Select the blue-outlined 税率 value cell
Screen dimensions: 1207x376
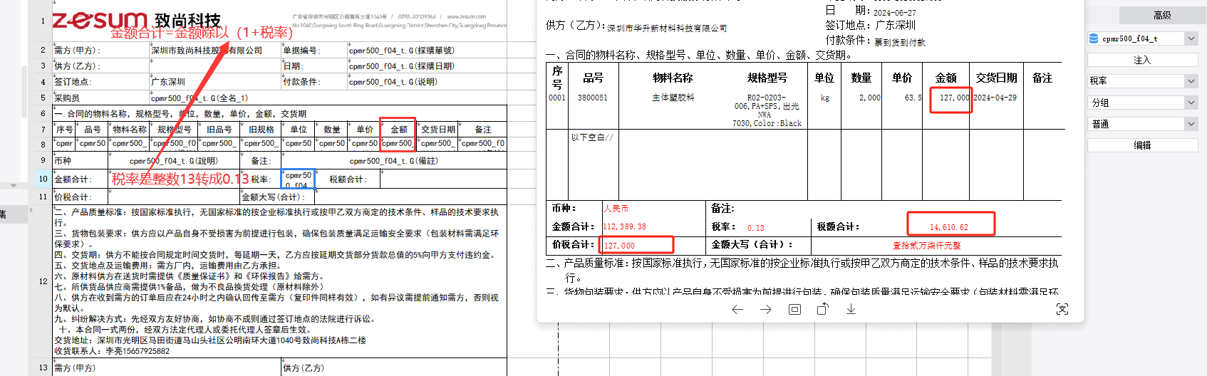coord(299,179)
